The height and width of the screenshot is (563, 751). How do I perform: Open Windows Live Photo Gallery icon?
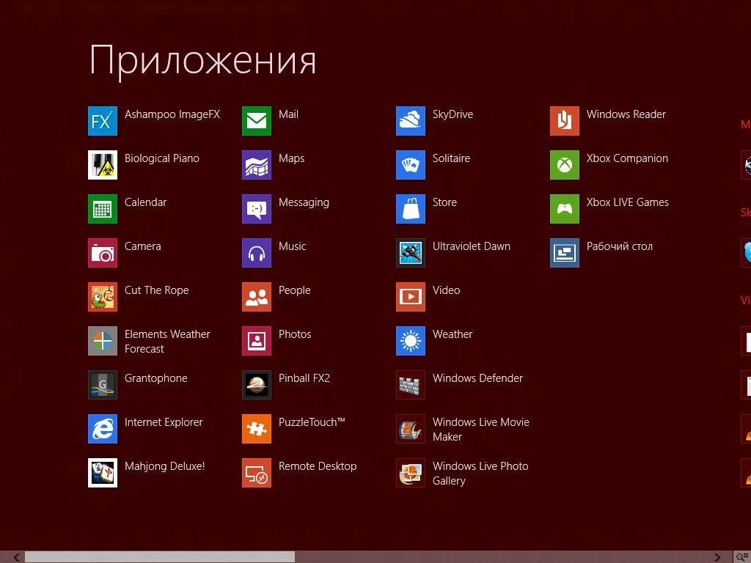pos(411,473)
